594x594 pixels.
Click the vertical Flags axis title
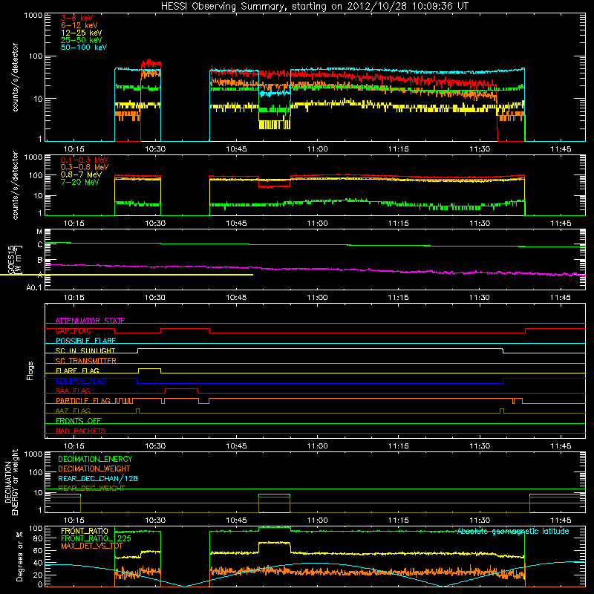[x=30, y=371]
